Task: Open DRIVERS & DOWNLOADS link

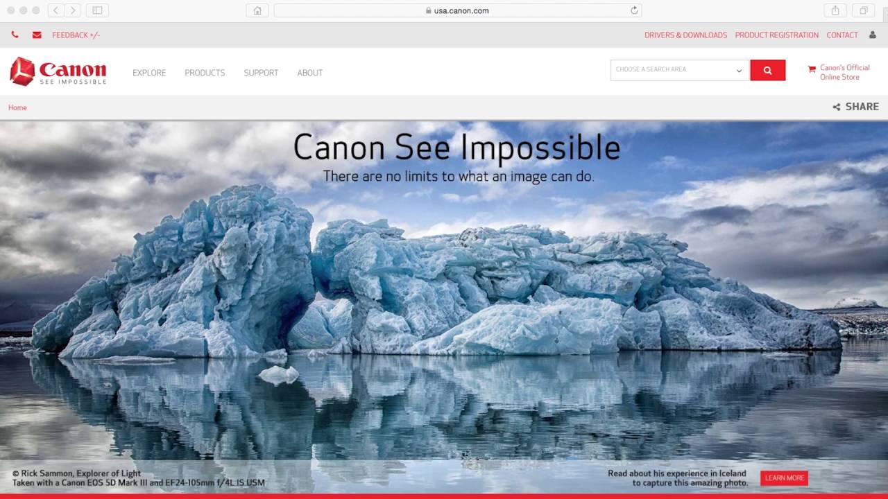Action: coord(685,35)
